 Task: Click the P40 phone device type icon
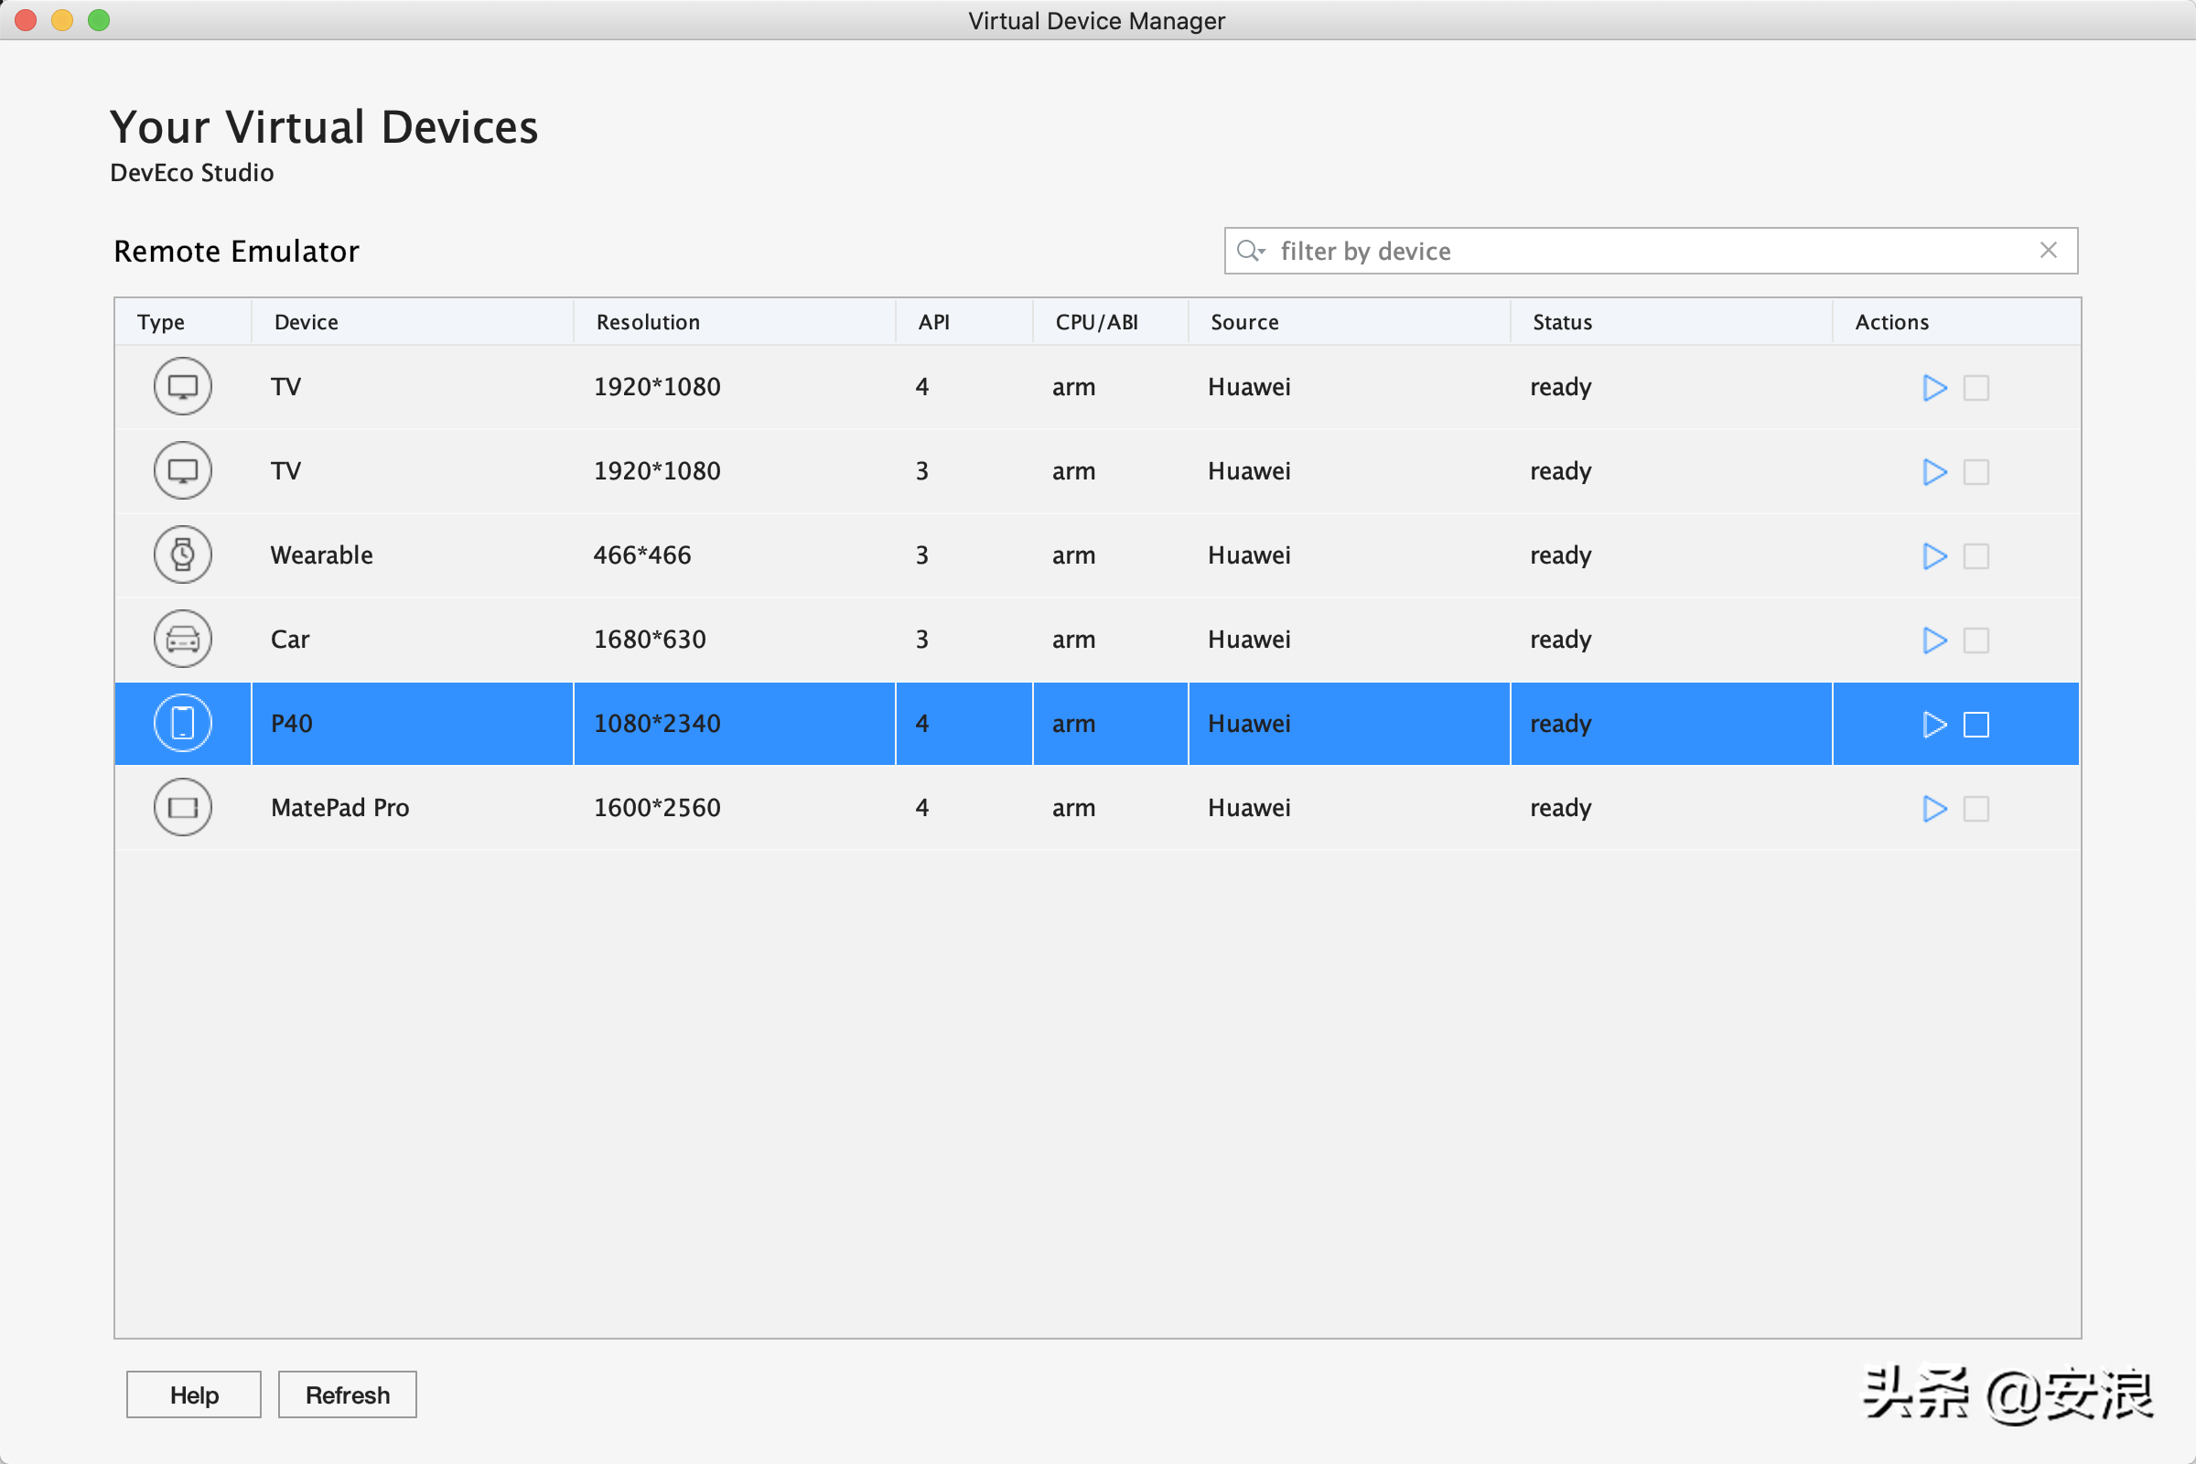click(x=183, y=722)
